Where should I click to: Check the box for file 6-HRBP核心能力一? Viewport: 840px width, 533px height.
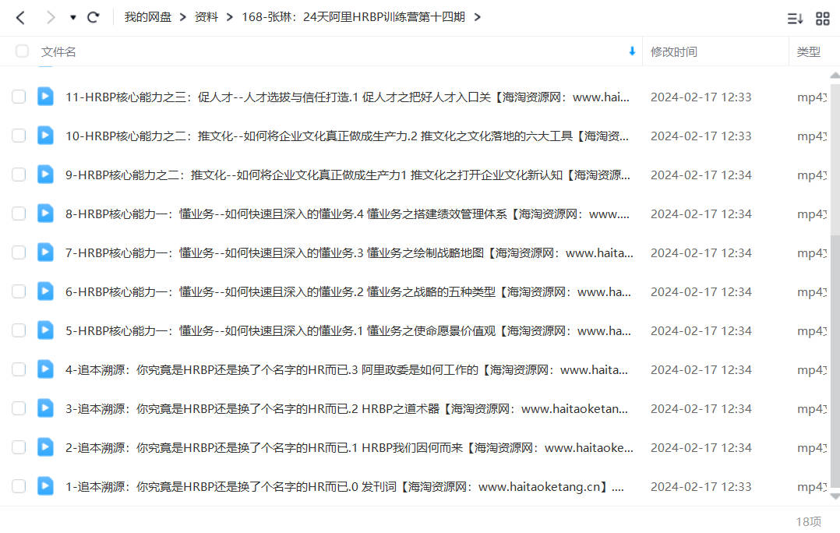[19, 292]
